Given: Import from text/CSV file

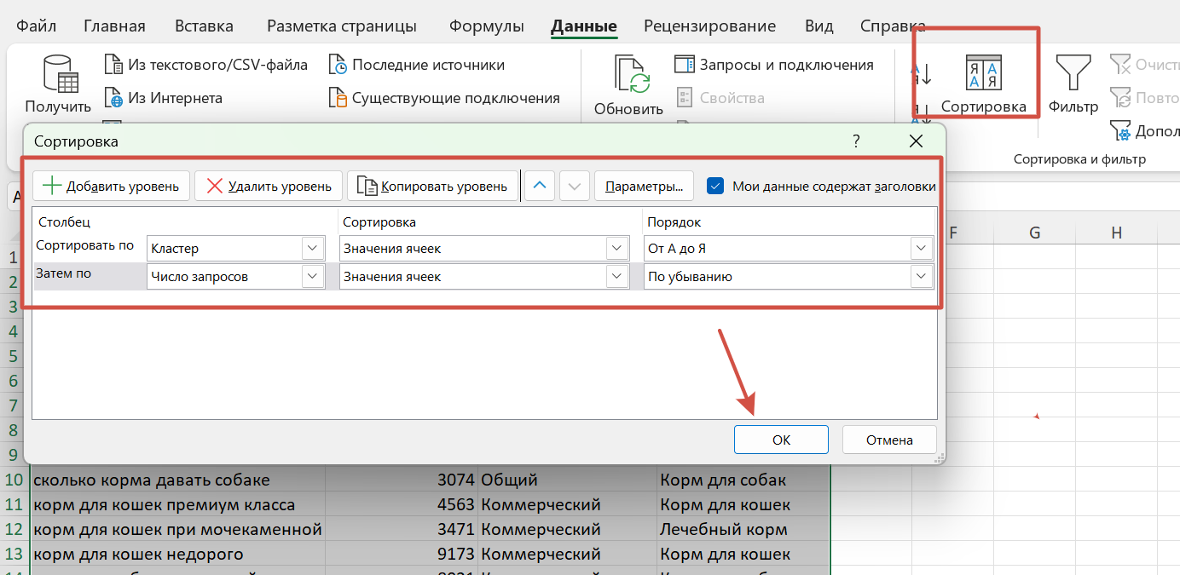Looking at the screenshot, I should tap(205, 65).
